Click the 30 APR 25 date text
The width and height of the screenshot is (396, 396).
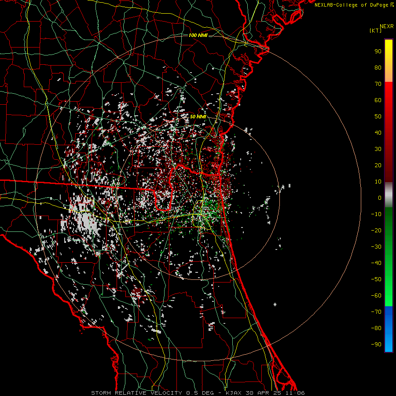[263, 393]
